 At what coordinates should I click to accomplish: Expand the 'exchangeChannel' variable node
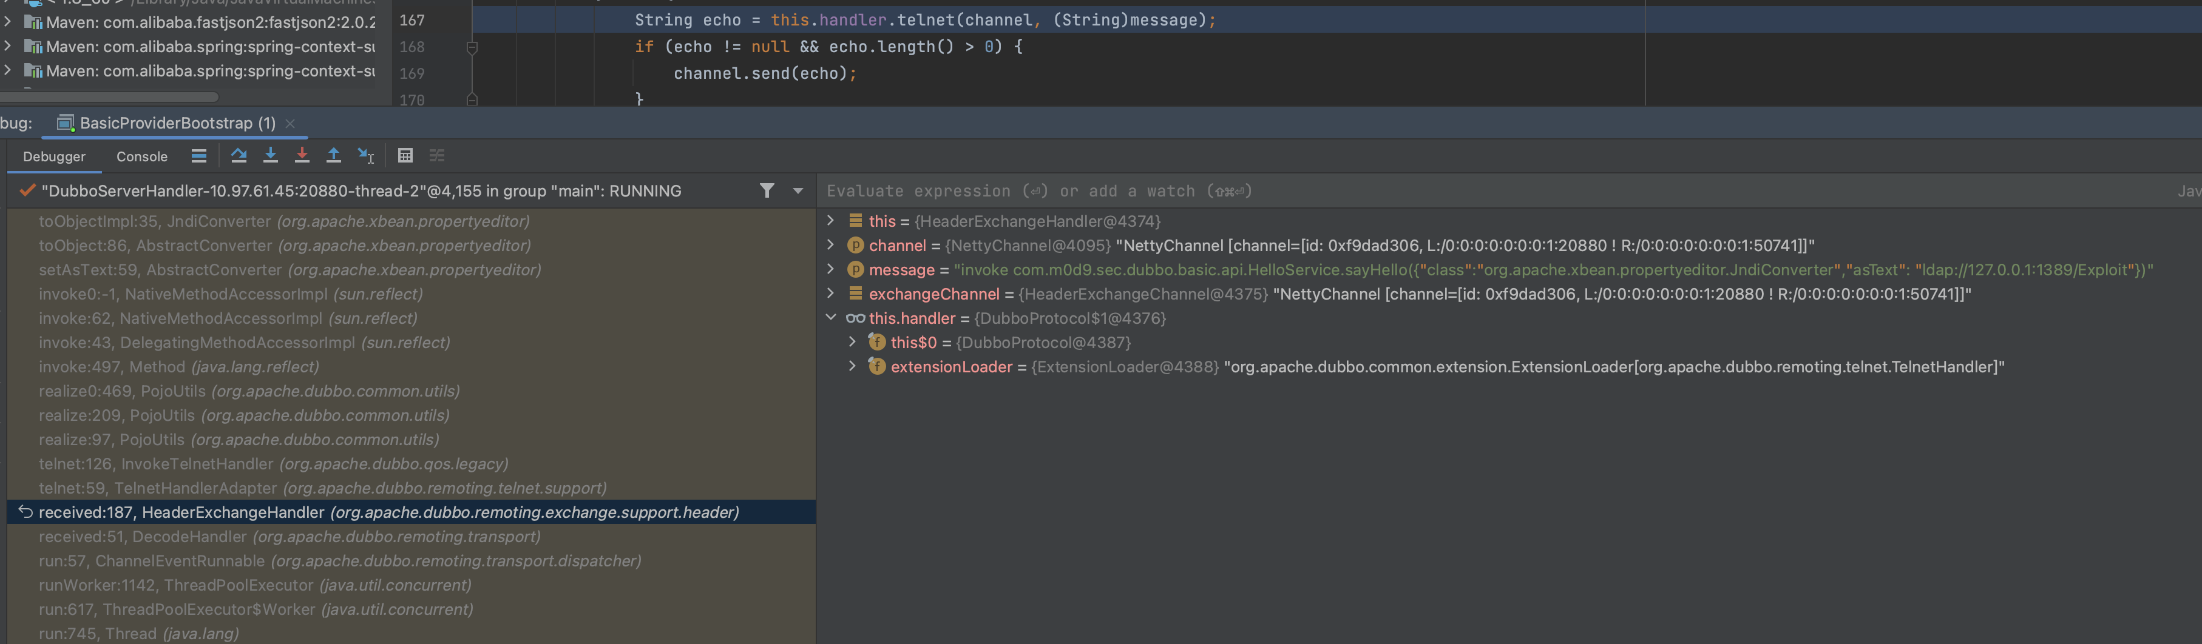click(830, 293)
